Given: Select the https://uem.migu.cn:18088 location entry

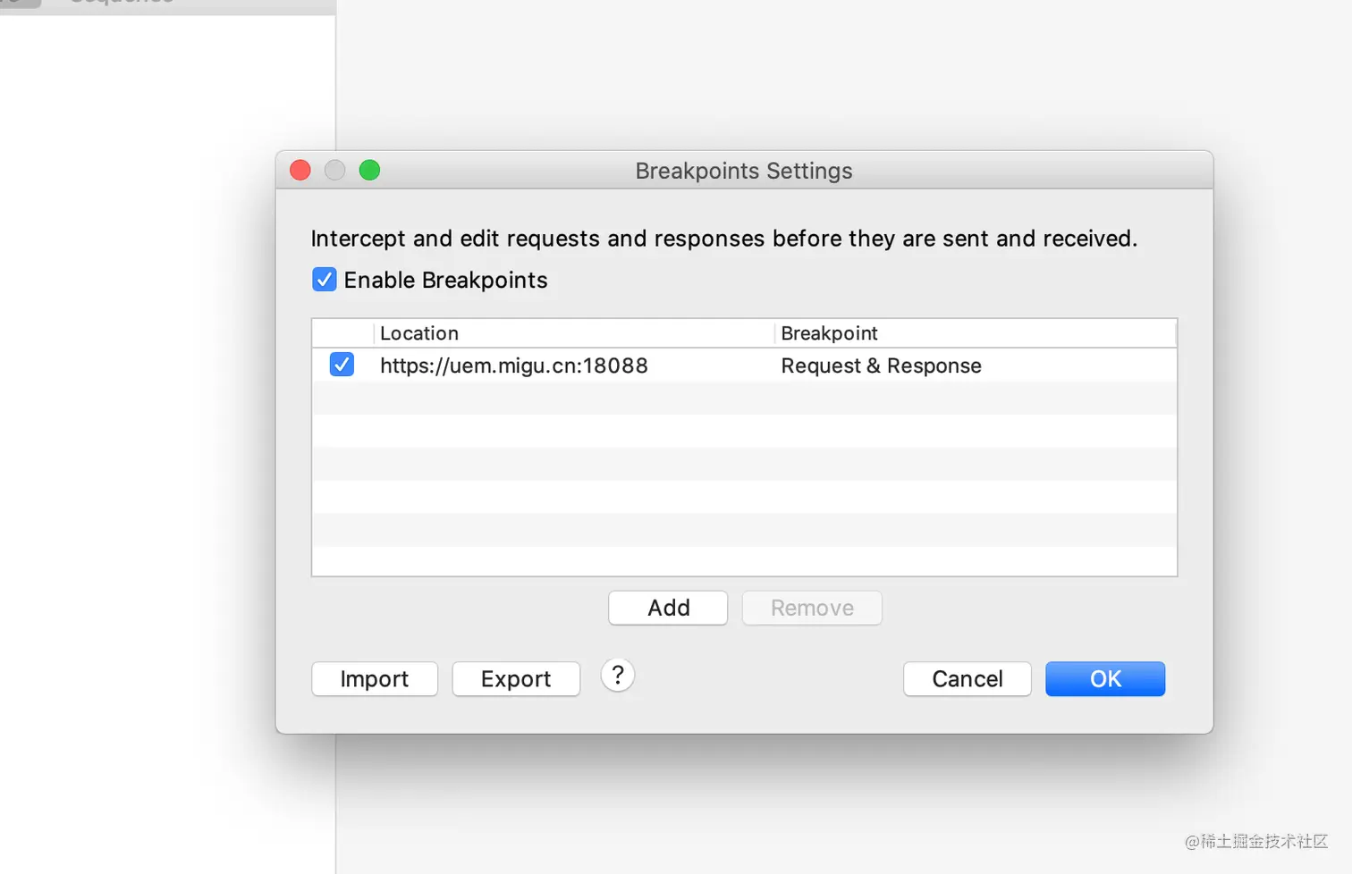Looking at the screenshot, I should point(514,366).
